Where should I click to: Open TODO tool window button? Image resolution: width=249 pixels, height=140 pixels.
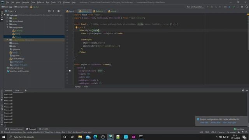tap(44, 129)
